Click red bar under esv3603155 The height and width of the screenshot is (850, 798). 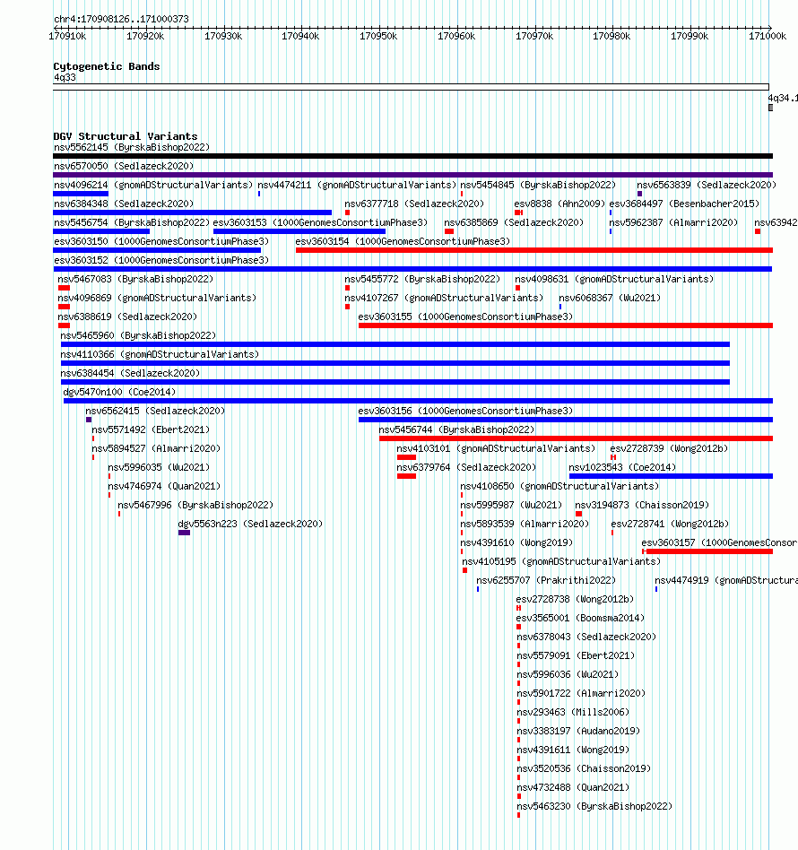(x=566, y=325)
